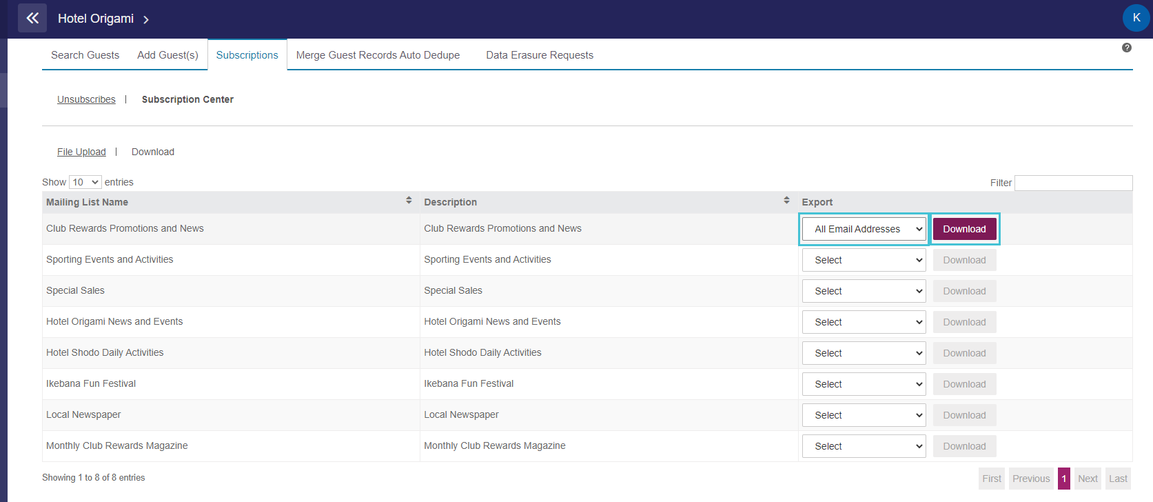Screen dimensions: 1153x502
Task: Select the Download sub-section link
Action: (x=153, y=152)
